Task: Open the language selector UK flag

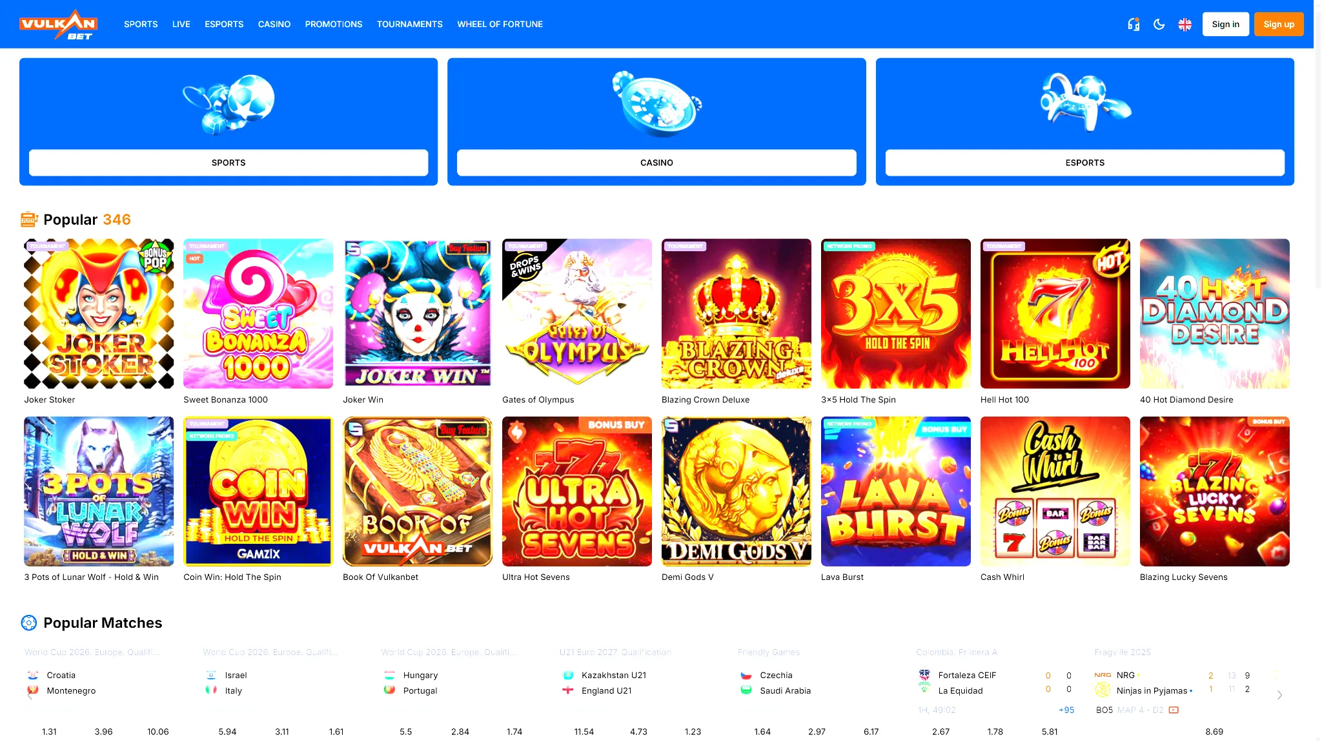Action: pos(1185,25)
